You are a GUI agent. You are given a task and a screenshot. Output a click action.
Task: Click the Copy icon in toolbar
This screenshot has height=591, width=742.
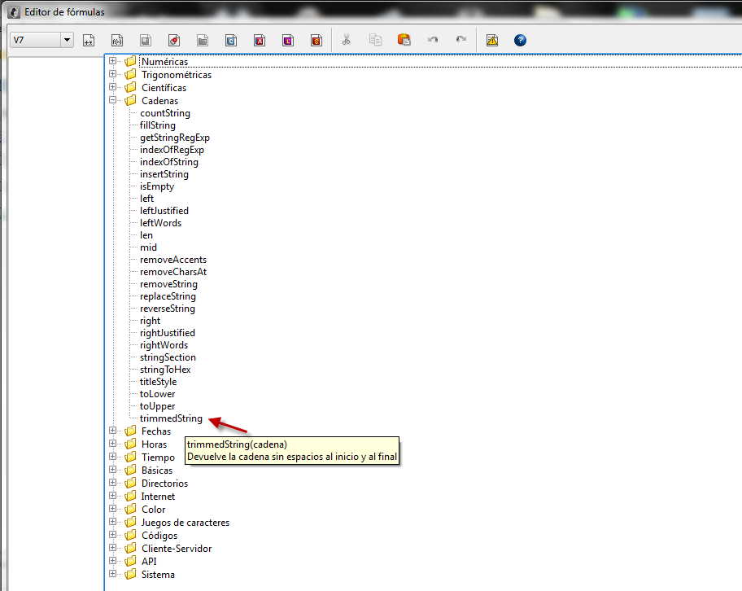[x=375, y=40]
